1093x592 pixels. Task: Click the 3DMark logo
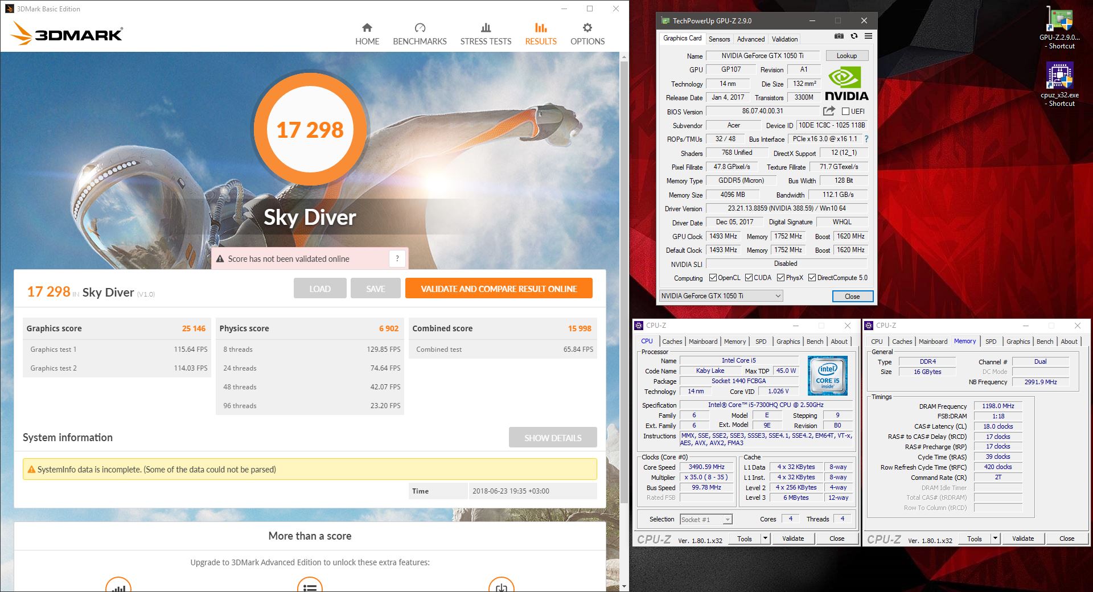[x=67, y=34]
